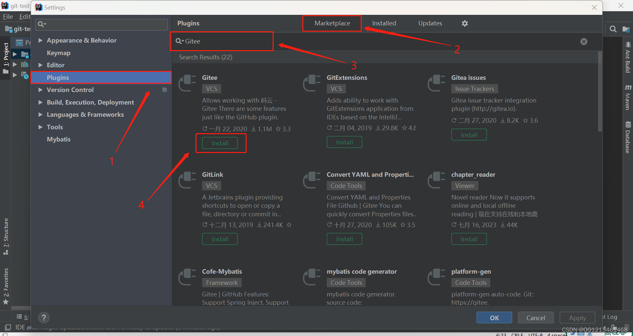Image resolution: width=633 pixels, height=336 pixels.
Task: Install the Gitea issues plugin
Action: [x=469, y=135]
